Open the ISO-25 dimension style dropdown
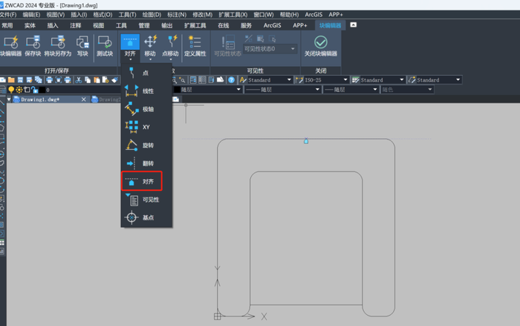The image size is (520, 326). [x=345, y=80]
